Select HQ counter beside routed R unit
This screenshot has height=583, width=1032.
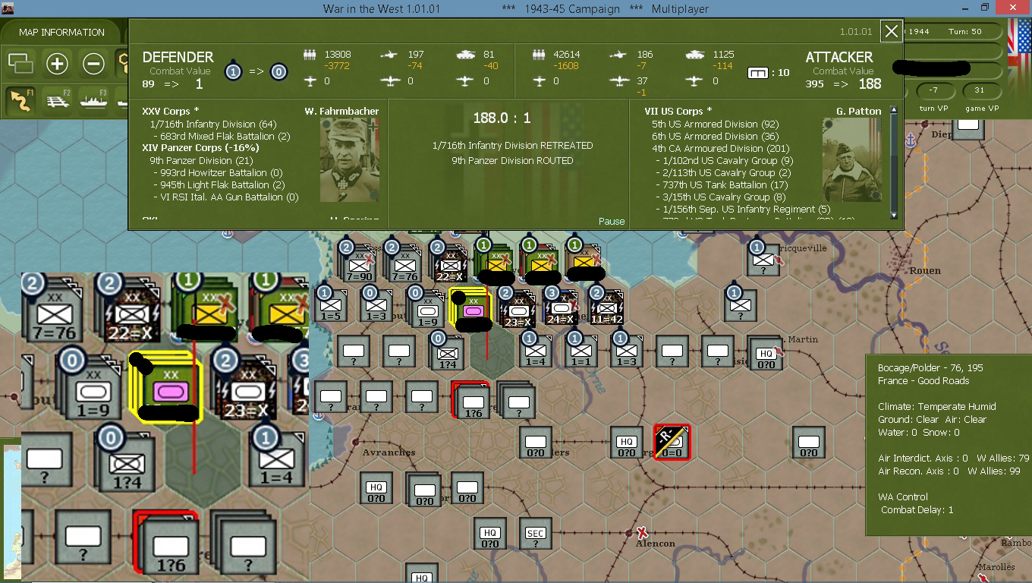(x=626, y=442)
